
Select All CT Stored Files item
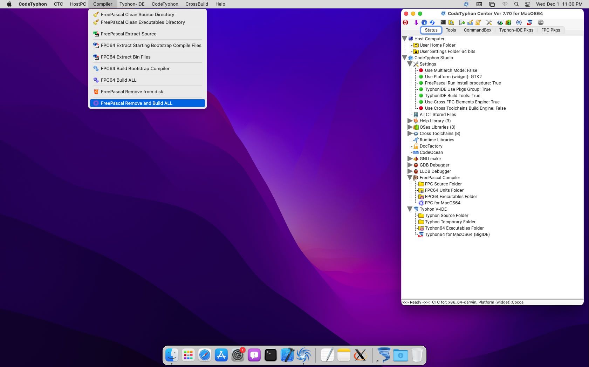[435, 115]
